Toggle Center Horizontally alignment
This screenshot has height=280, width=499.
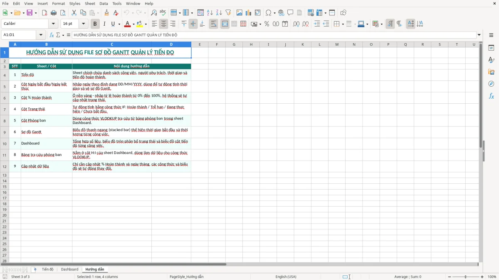(x=163, y=24)
